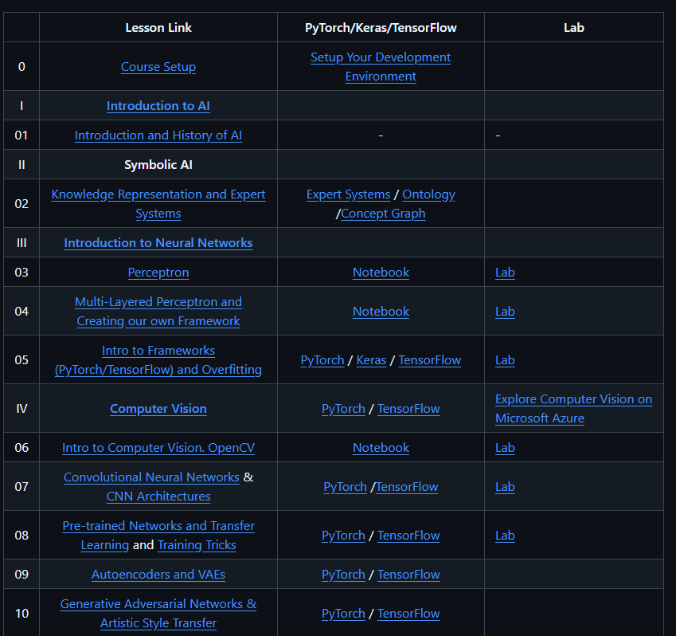Open the Perceptron lesson link

158,272
